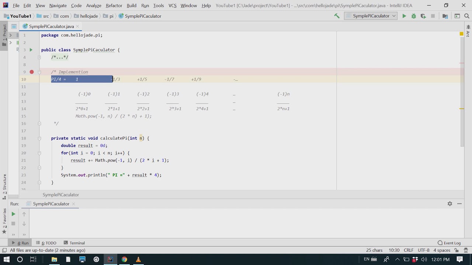Click the project view icon above the tree
Image resolution: width=472 pixels, height=265 pixels.
(14, 26)
